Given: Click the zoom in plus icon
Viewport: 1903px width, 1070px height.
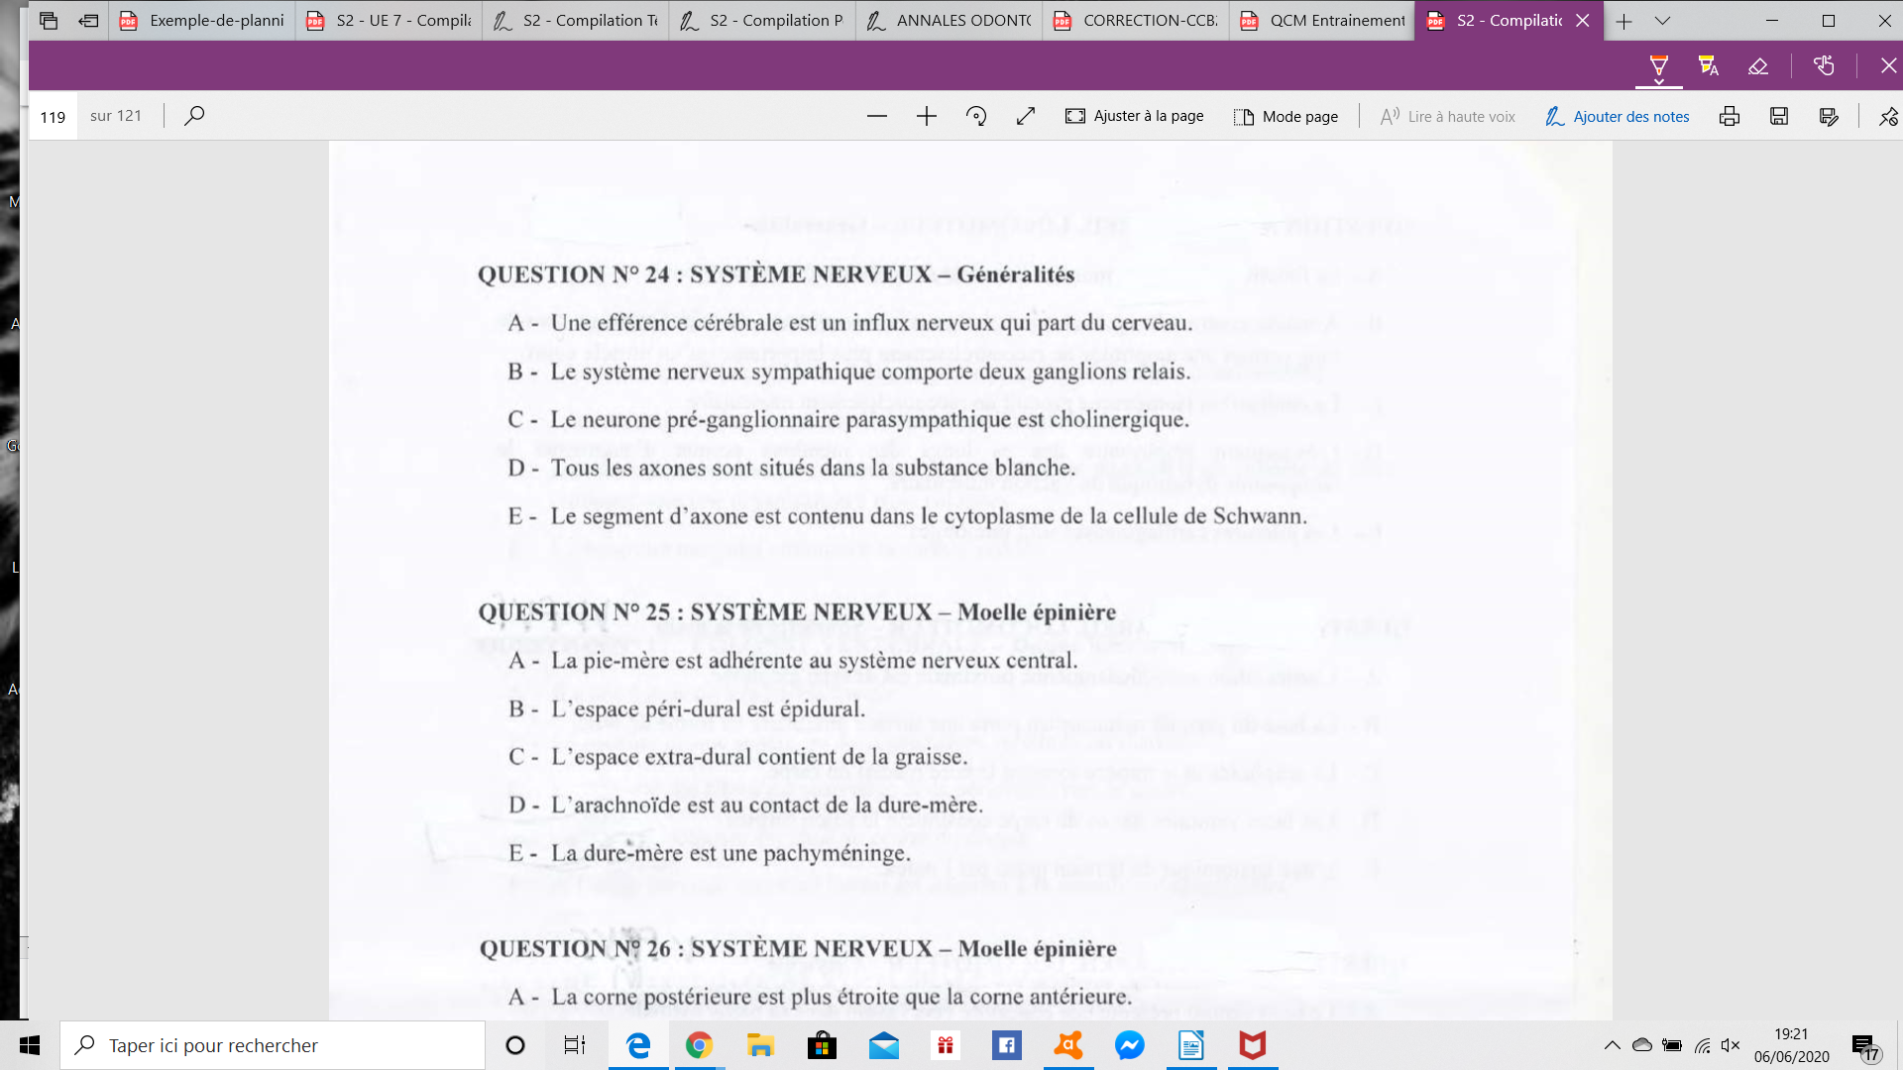Looking at the screenshot, I should [x=926, y=116].
